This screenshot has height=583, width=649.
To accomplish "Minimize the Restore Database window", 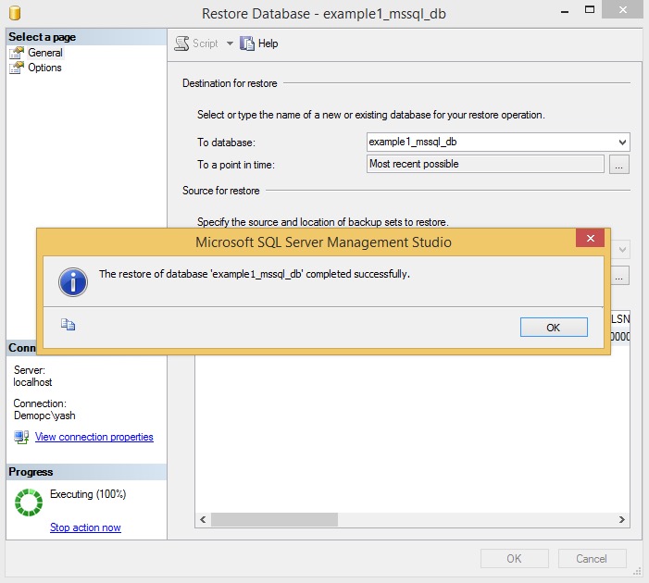I will [x=565, y=12].
